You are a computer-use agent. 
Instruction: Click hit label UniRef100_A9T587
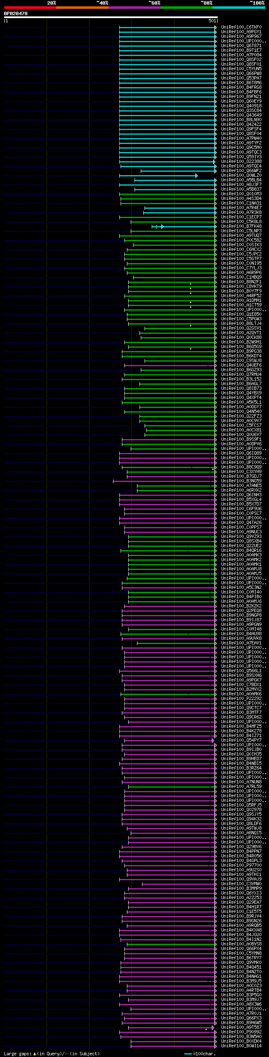[241, 1027]
